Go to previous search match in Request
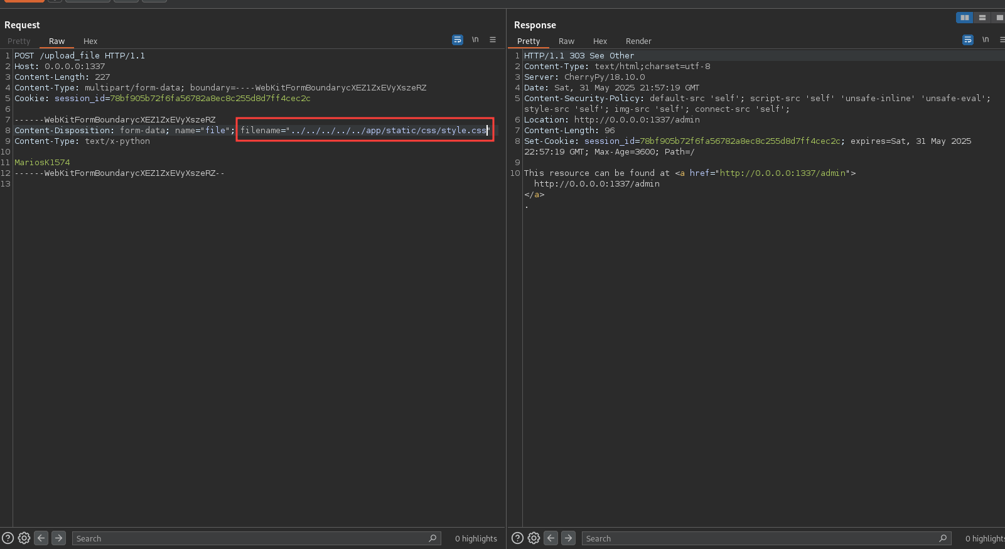Image resolution: width=1005 pixels, height=549 pixels. click(x=41, y=538)
